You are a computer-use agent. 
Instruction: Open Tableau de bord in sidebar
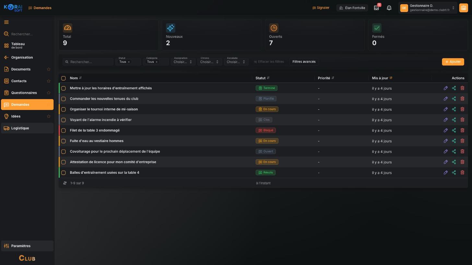[x=27, y=46]
